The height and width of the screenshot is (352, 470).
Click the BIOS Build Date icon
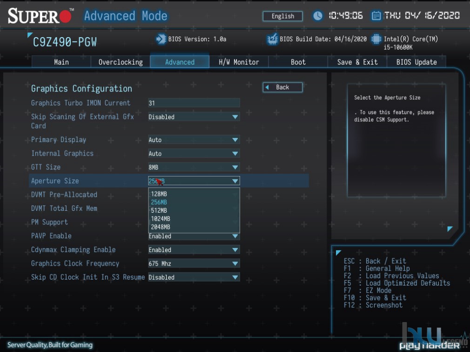pyautogui.click(x=273, y=39)
